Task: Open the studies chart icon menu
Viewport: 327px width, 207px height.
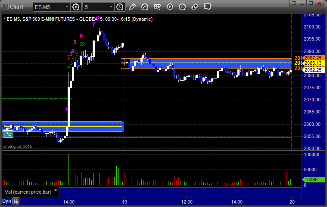Action: point(145,7)
